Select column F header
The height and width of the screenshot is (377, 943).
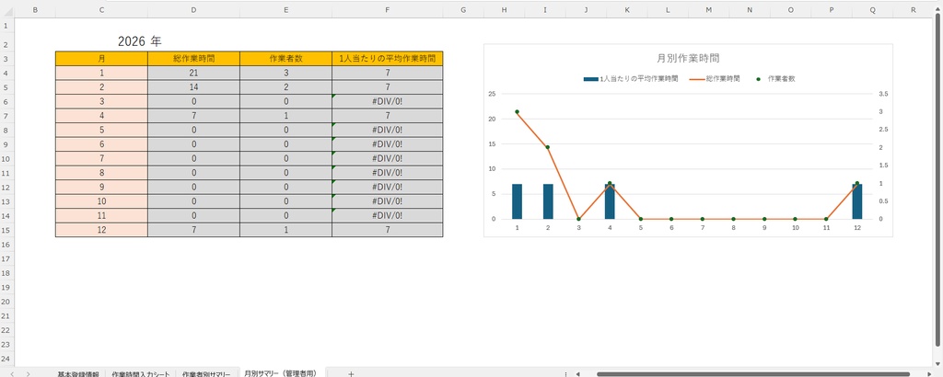point(388,9)
